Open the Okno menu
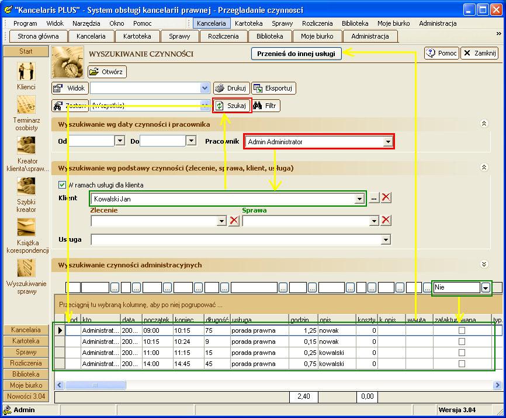The height and width of the screenshot is (418, 506). 117,23
